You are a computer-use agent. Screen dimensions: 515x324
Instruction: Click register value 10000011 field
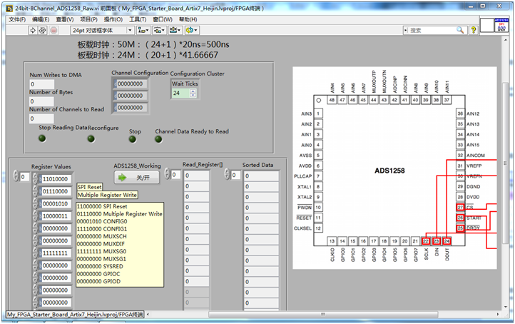coord(56,216)
